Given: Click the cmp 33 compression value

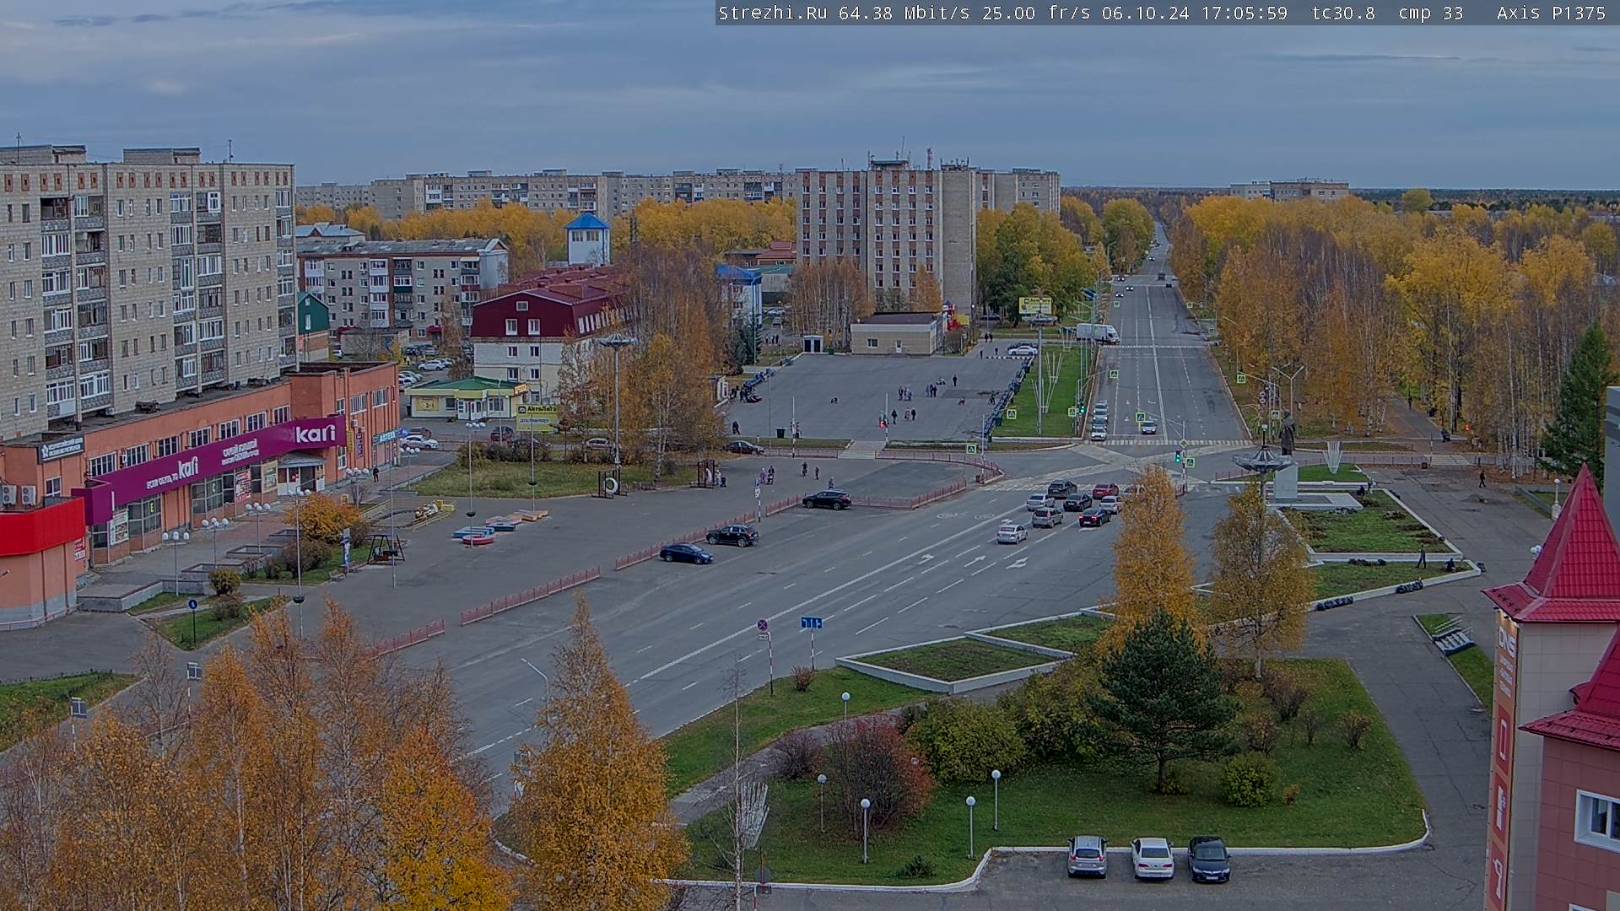Looking at the screenshot, I should [x=1431, y=13].
